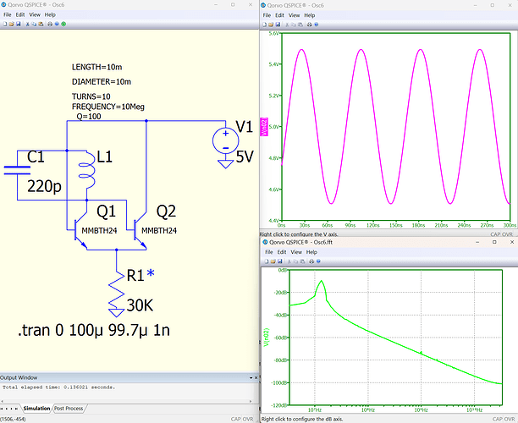Screen dimensions: 518x423
Task: Open the View menu in the schematic window
Action: pyautogui.click(x=34, y=15)
